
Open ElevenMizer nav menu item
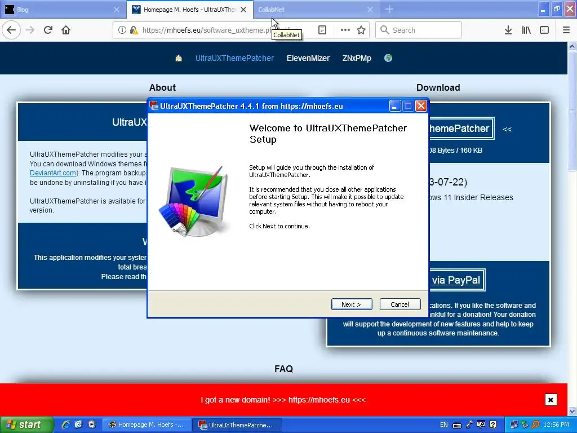pos(308,58)
